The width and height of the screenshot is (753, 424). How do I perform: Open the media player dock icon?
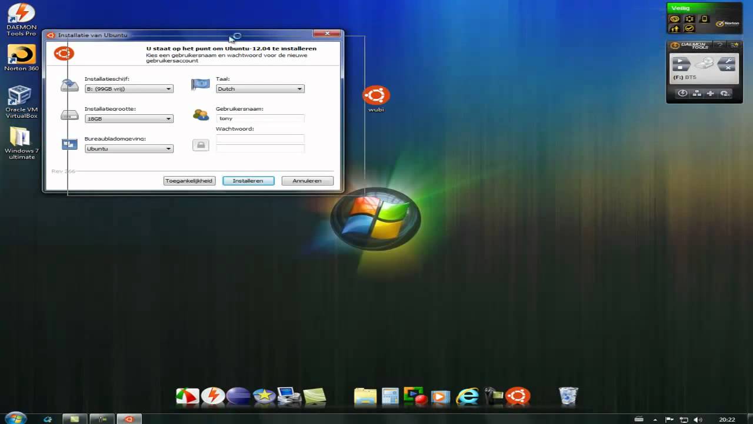click(441, 396)
